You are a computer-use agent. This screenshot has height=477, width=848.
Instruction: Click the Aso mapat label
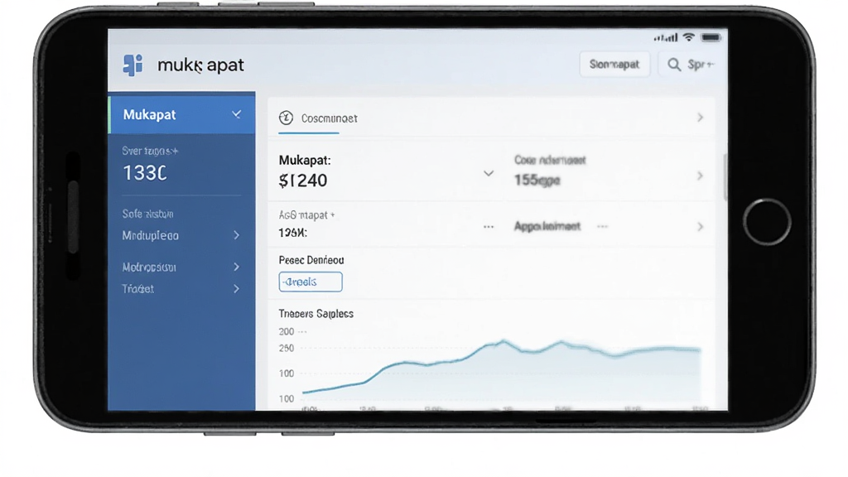[x=306, y=215]
